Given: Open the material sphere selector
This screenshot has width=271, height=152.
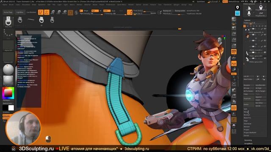Looking at the screenshot, I should tap(8, 69).
